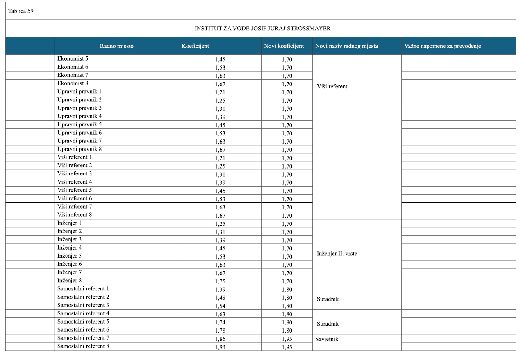Image resolution: width=521 pixels, height=353 pixels.
Task: Select the Institut za vode Josip Juraj Strossmayer title
Action: pos(262,29)
